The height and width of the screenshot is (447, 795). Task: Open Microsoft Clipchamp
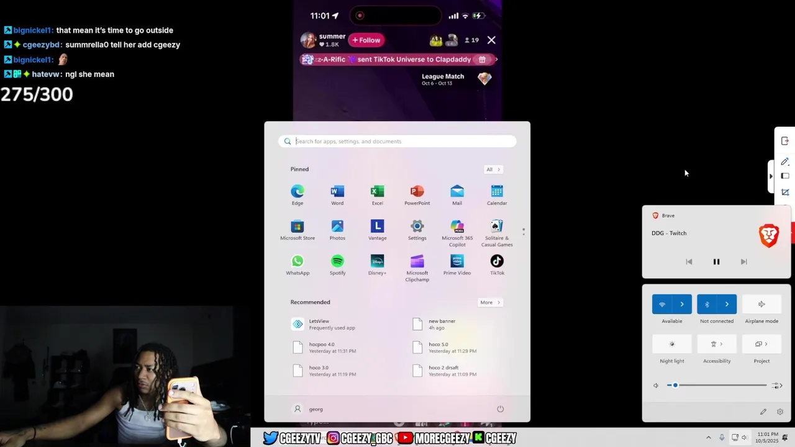[417, 268]
